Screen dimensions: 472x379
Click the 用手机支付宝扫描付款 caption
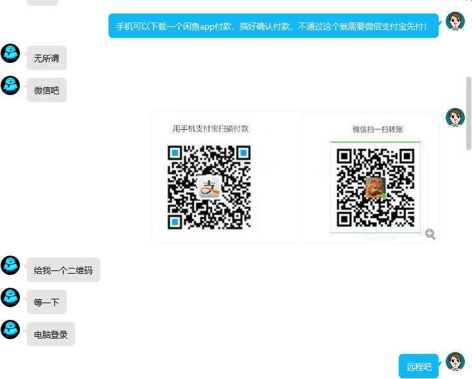coord(211,129)
